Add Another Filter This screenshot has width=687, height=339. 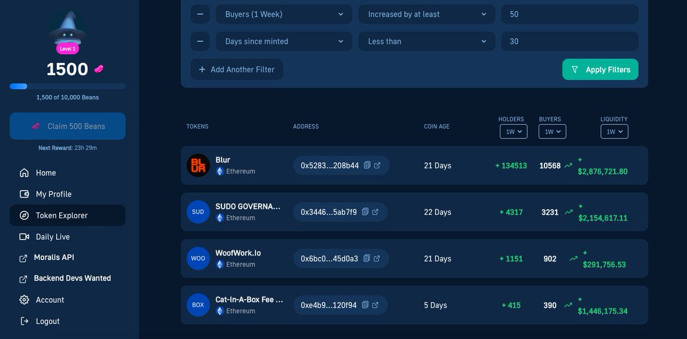tap(237, 69)
